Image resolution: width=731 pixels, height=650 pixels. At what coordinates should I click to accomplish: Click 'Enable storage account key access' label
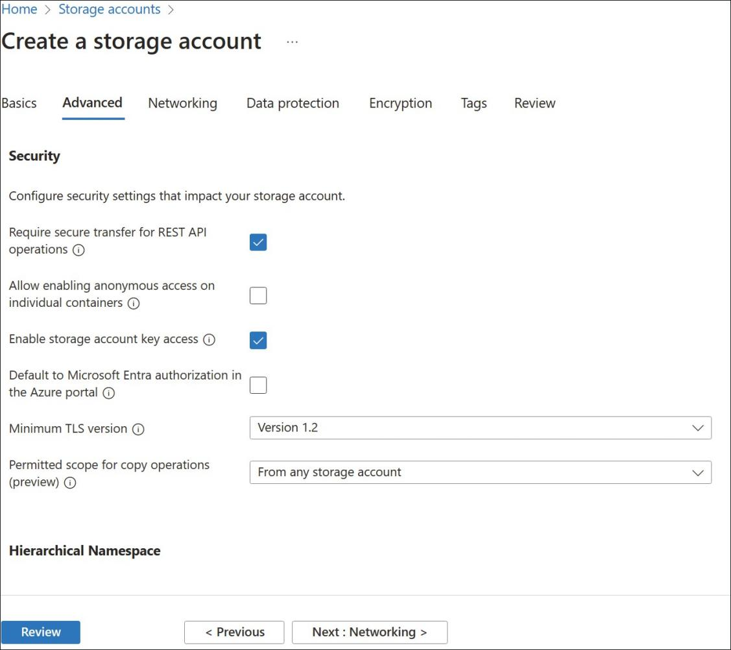[104, 339]
